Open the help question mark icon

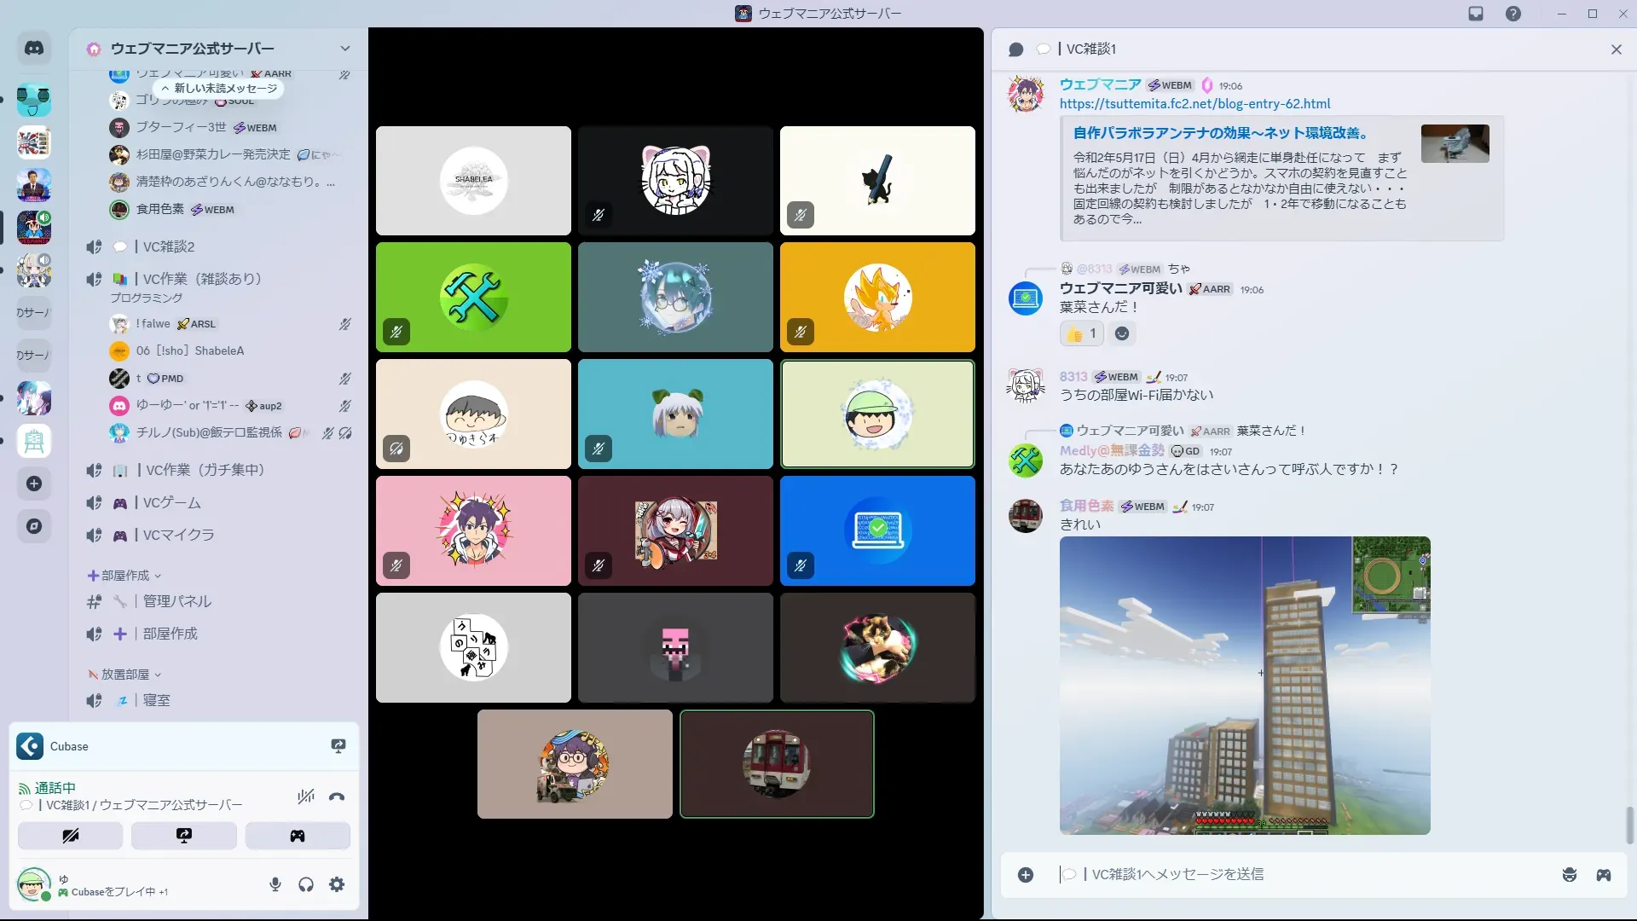tap(1513, 14)
